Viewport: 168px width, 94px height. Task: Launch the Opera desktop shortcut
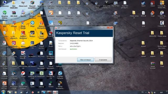(x=32, y=84)
